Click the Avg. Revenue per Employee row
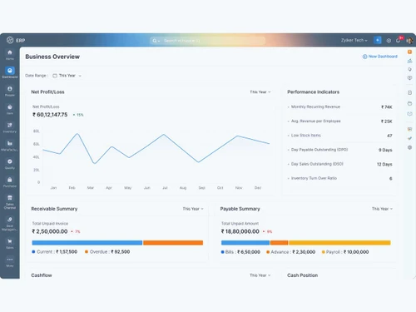Viewport: 416px width, 312px height. pyautogui.click(x=339, y=121)
